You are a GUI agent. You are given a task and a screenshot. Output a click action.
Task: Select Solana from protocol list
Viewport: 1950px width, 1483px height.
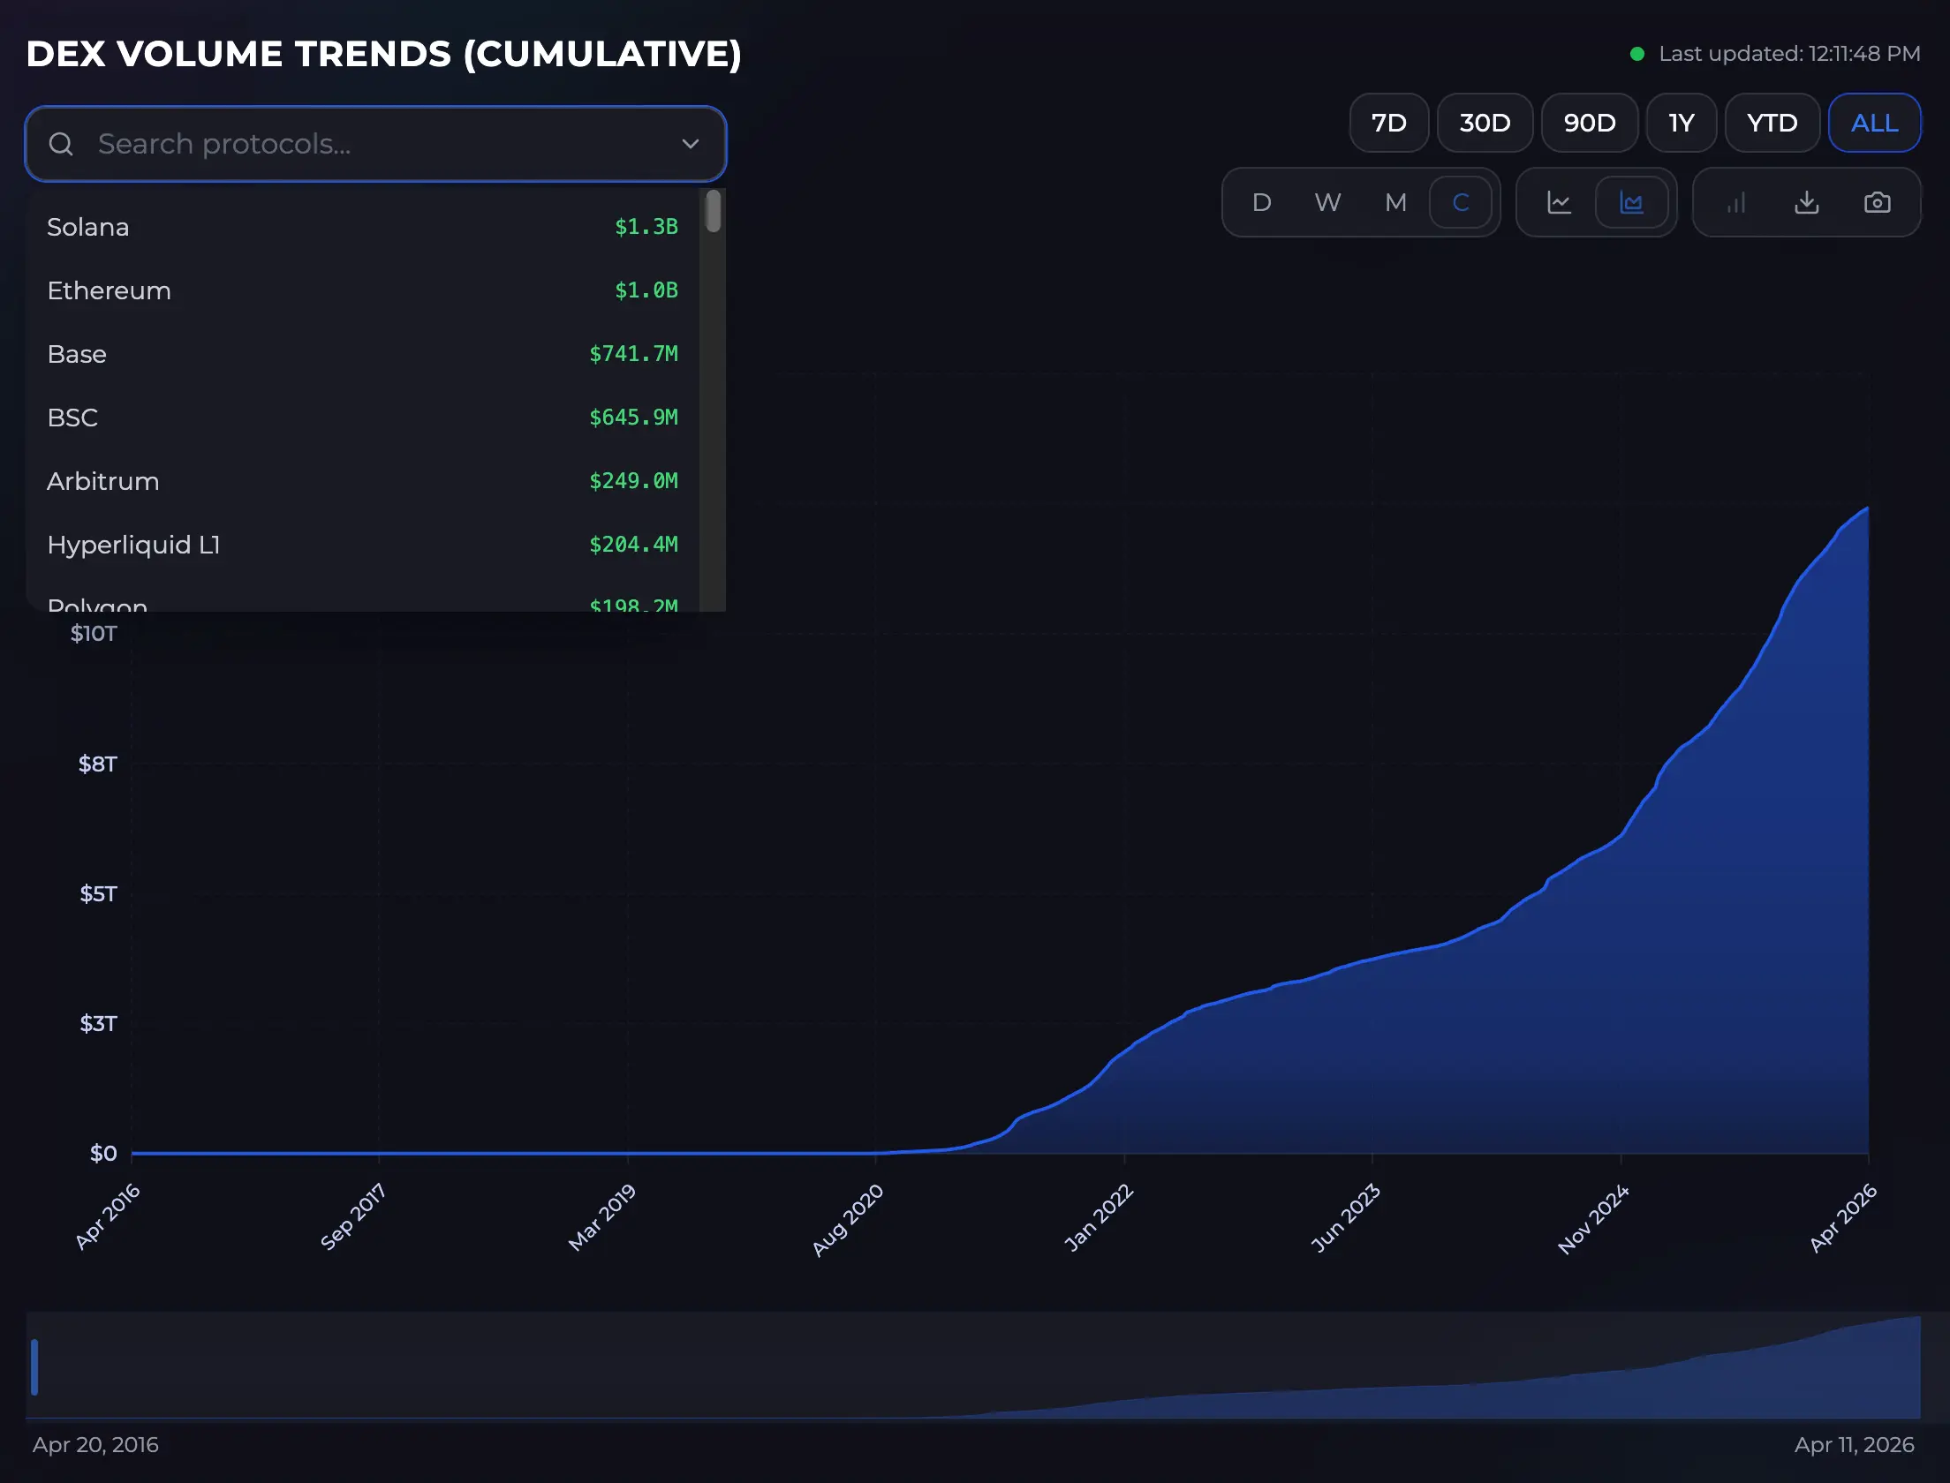pos(363,227)
